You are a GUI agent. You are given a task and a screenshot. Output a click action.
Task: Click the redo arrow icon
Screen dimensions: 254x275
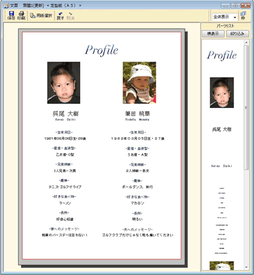70,16
